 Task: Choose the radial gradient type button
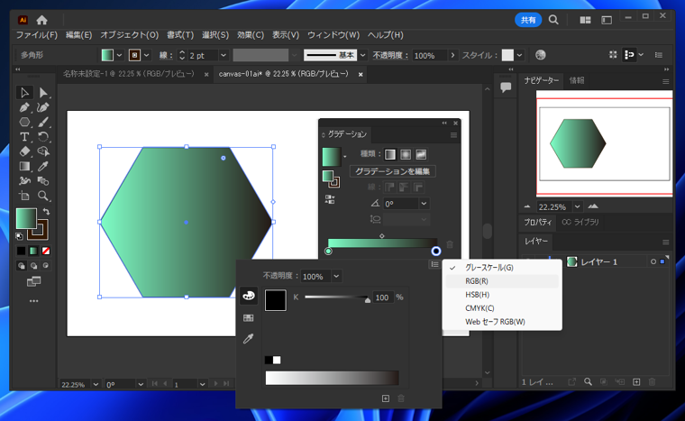[406, 154]
